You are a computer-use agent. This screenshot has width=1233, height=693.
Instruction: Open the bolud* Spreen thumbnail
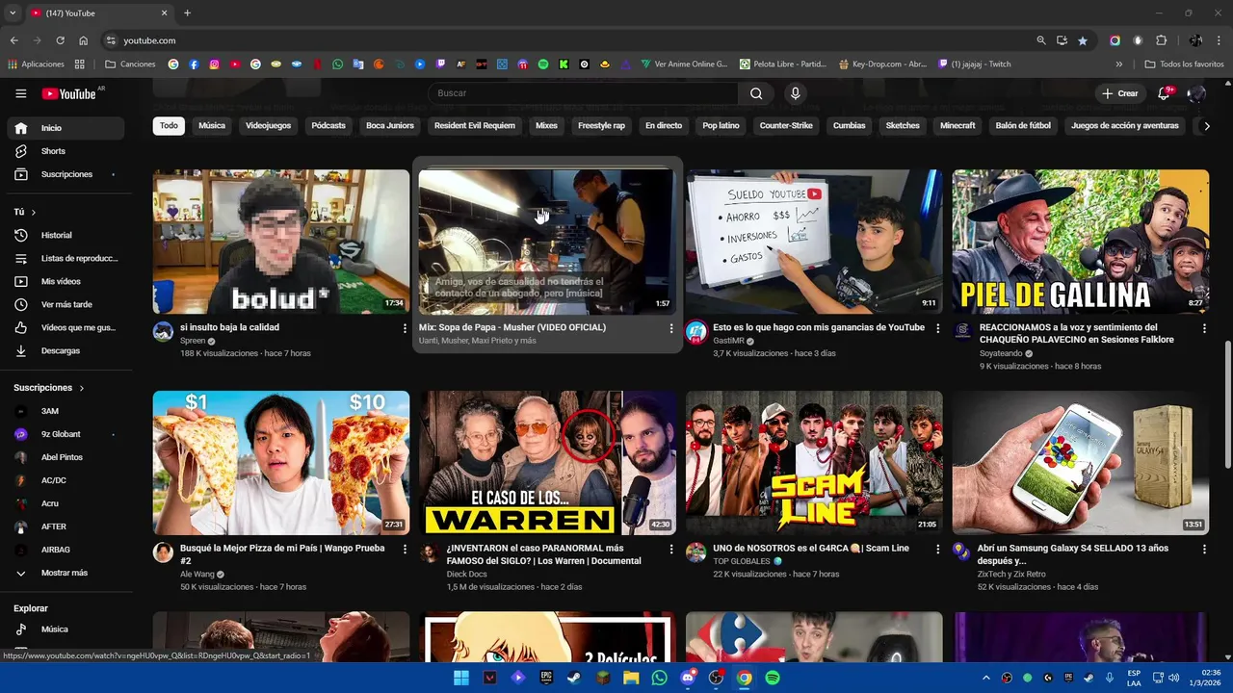click(281, 242)
